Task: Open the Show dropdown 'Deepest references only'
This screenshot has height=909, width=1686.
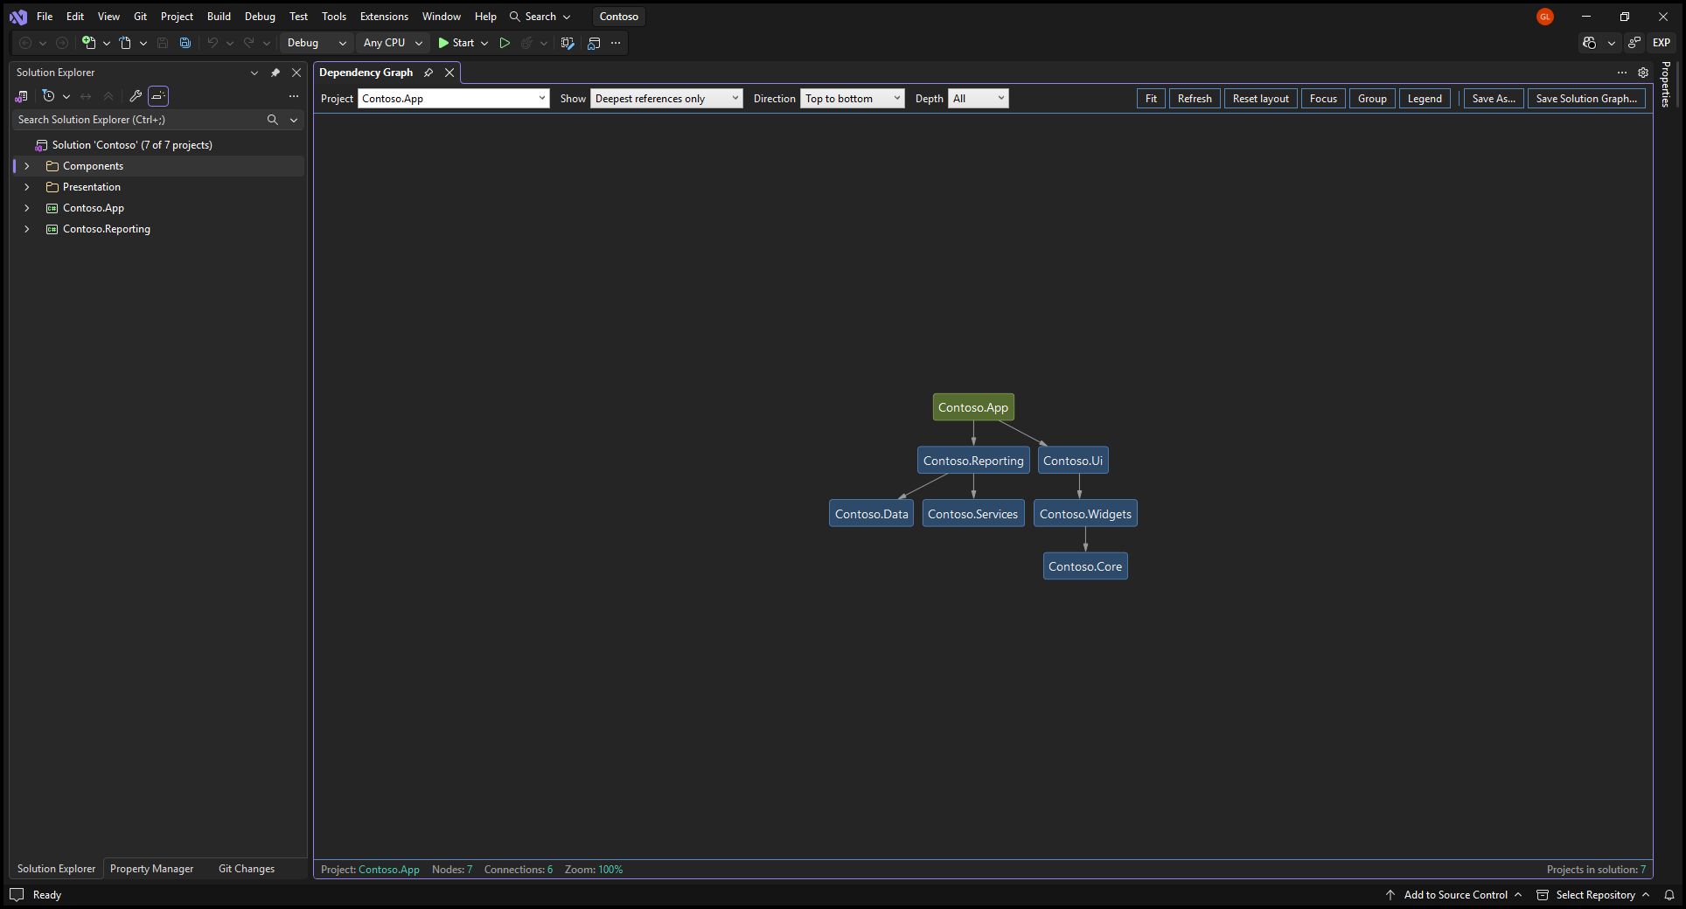Action: tap(666, 99)
